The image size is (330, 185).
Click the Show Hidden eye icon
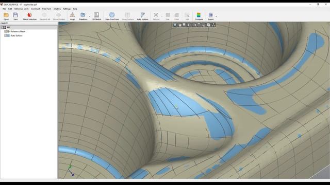pos(59,16)
